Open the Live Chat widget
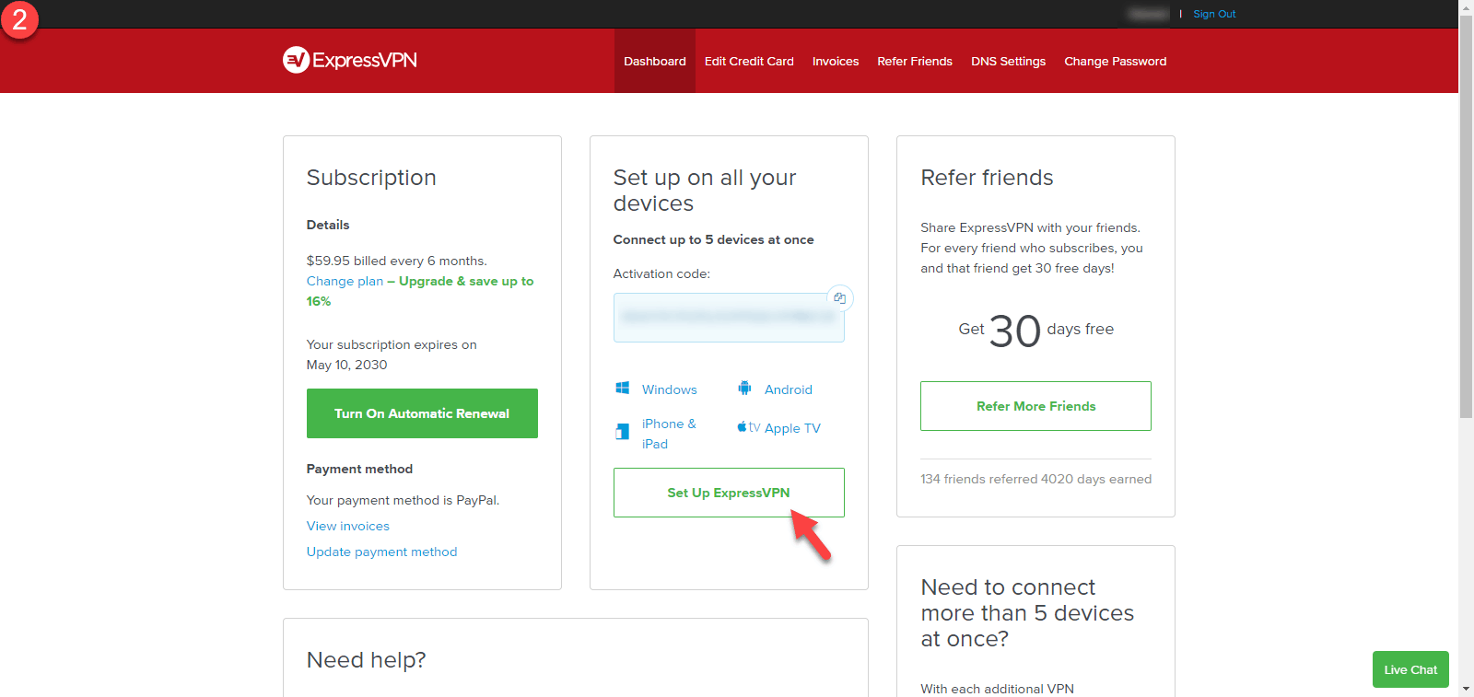Screen dimensions: 1474x697 pyautogui.click(x=1410, y=669)
